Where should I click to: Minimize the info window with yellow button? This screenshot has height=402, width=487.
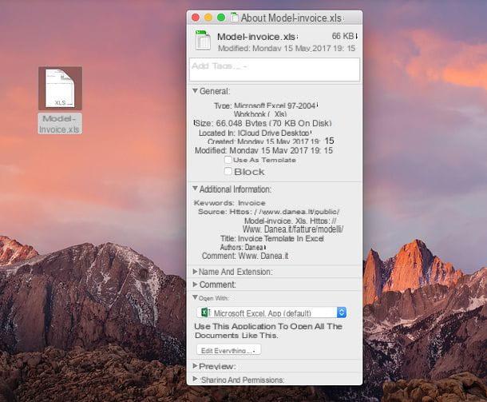[208, 18]
